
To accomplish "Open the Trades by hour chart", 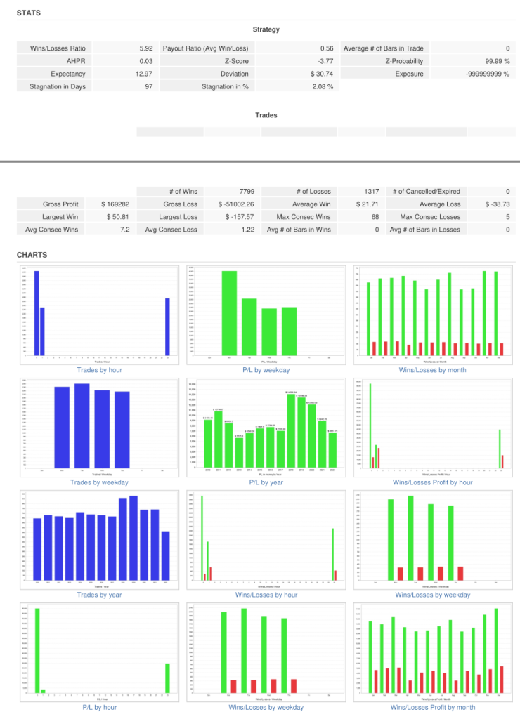I will pos(100,315).
